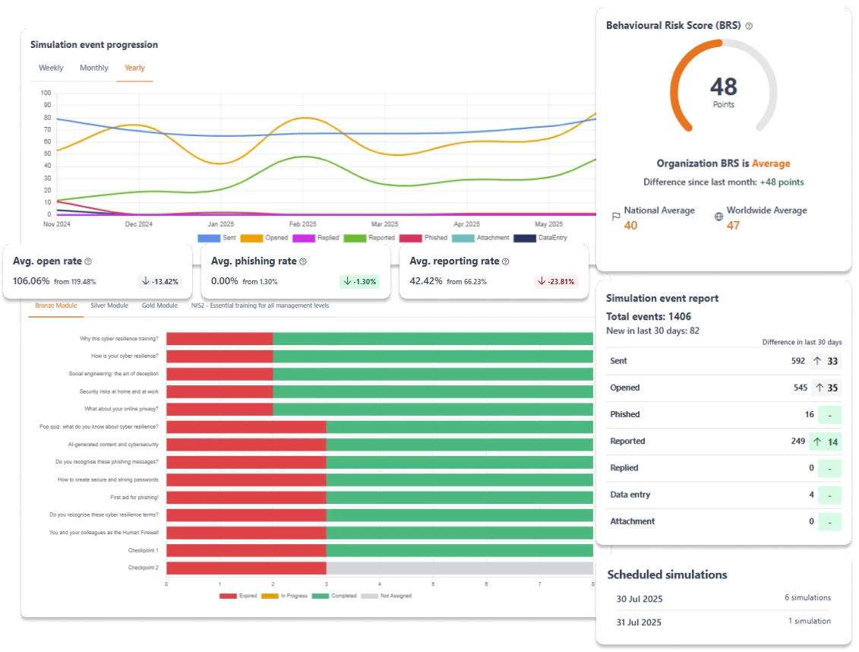Click the Behavioural Risk Score help icon
The image size is (859, 652).
[x=749, y=26]
